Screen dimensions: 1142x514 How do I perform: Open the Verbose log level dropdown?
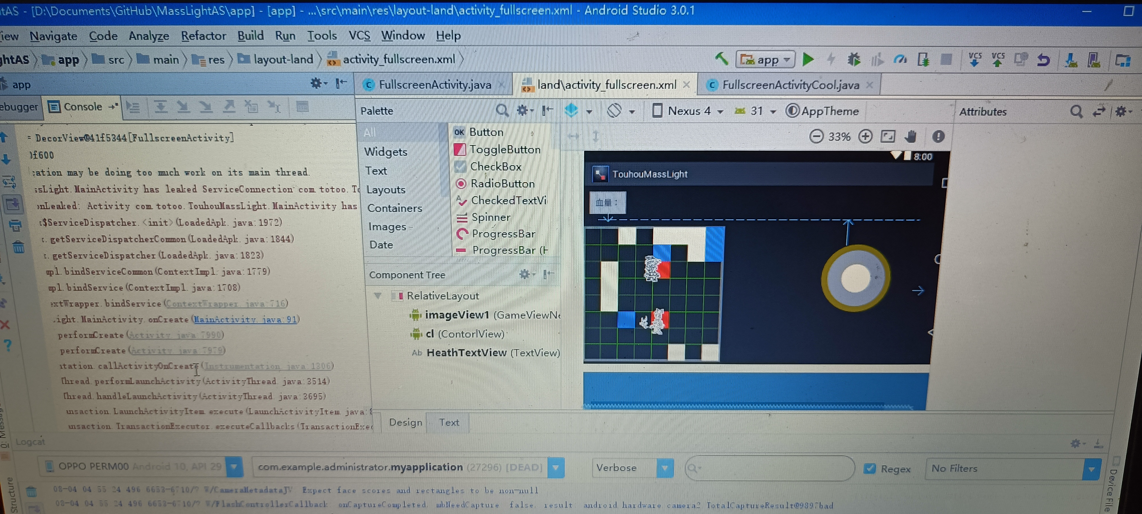pos(664,468)
